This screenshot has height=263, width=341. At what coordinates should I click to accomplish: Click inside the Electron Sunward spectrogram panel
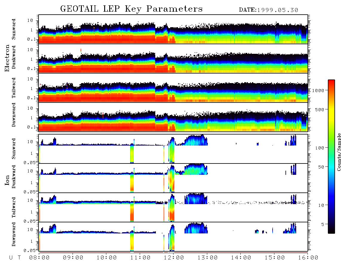click(x=173, y=29)
